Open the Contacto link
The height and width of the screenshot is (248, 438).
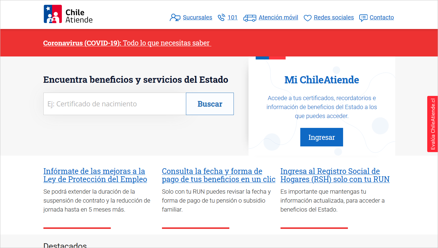pyautogui.click(x=382, y=17)
